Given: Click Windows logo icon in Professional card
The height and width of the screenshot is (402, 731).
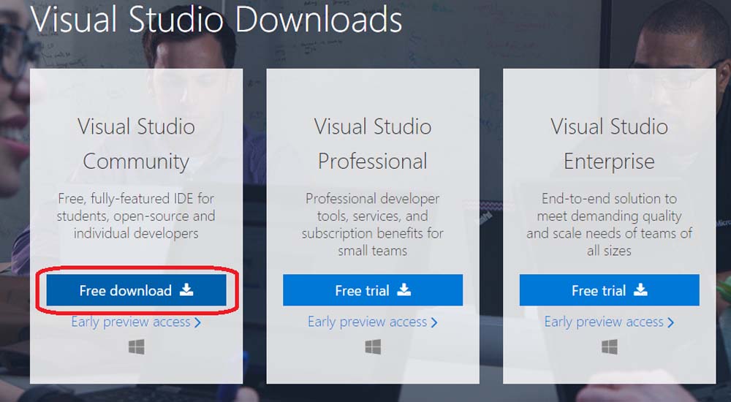Looking at the screenshot, I should (373, 347).
